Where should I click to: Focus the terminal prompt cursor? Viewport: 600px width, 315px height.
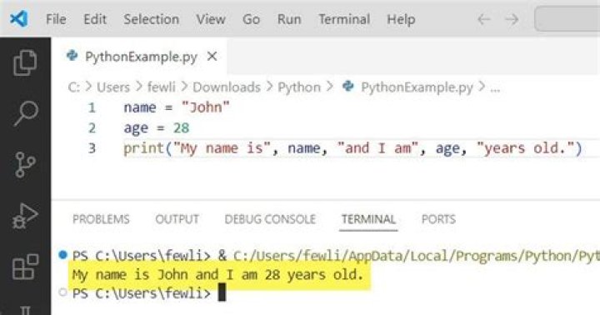tap(222, 293)
